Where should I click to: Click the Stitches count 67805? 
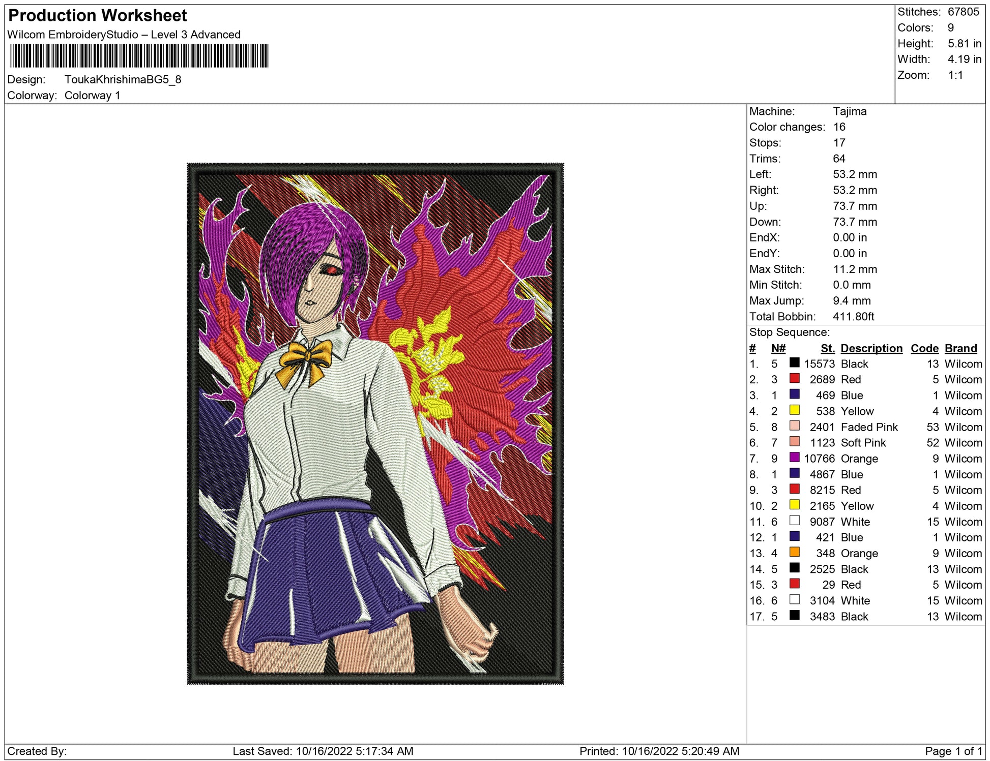pyautogui.click(x=963, y=12)
